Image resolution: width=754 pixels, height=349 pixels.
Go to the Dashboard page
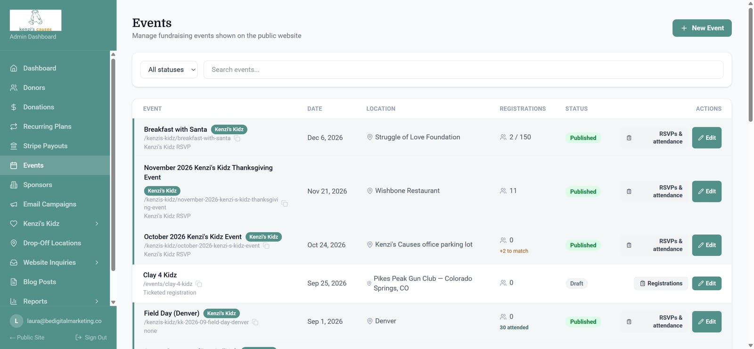(x=55, y=68)
